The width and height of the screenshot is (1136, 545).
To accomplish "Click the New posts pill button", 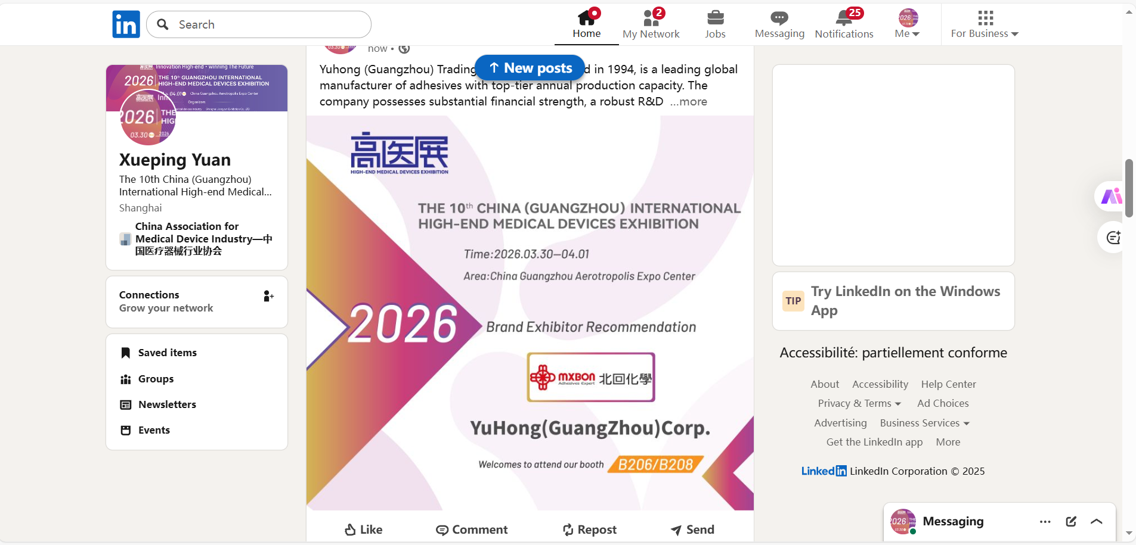I will pos(530,68).
